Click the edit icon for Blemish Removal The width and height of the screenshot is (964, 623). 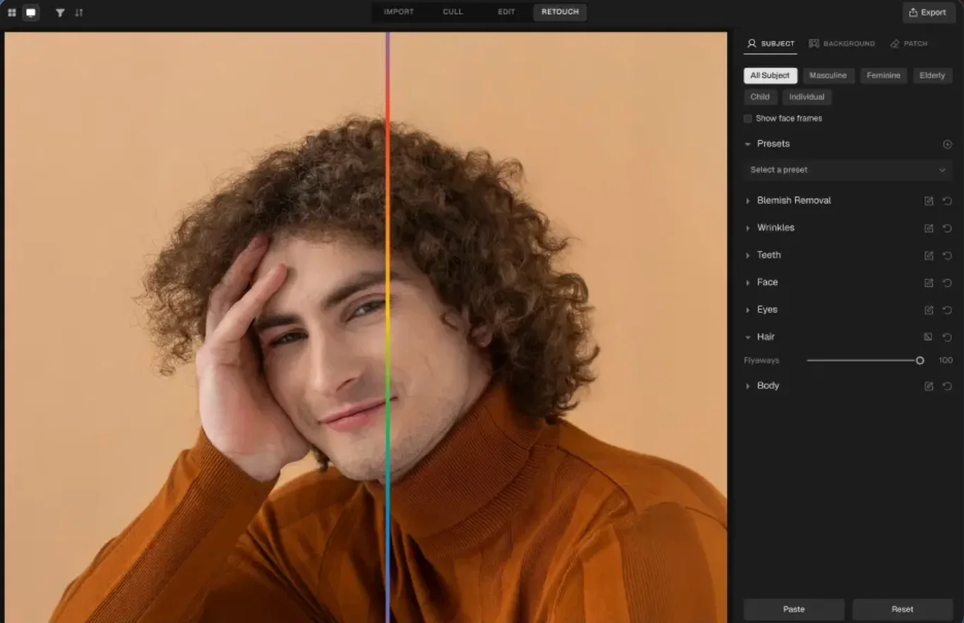(929, 201)
